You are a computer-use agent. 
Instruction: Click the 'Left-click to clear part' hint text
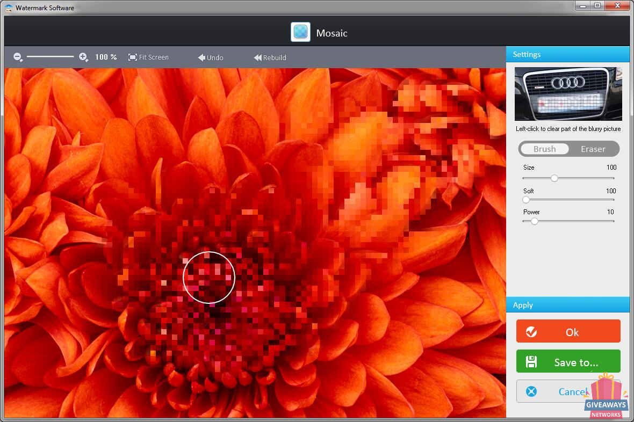coord(568,129)
